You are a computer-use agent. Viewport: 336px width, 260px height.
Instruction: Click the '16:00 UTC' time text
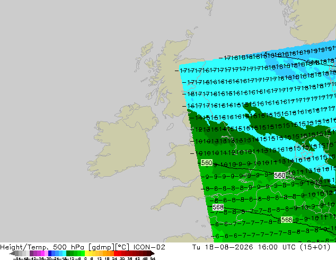pos(277,247)
